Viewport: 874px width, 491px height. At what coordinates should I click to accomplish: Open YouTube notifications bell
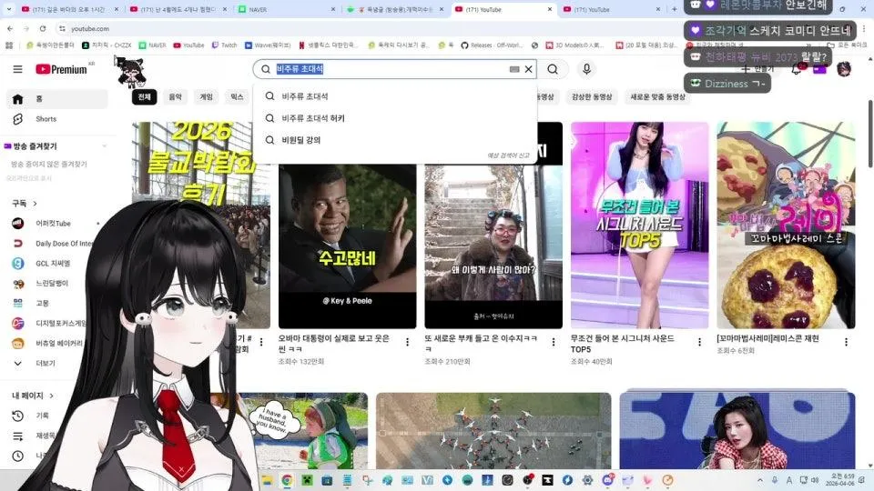click(797, 69)
